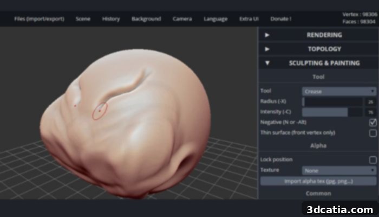
Task: Click the SCULPTING & PAINTING panel title
Action: [324, 63]
